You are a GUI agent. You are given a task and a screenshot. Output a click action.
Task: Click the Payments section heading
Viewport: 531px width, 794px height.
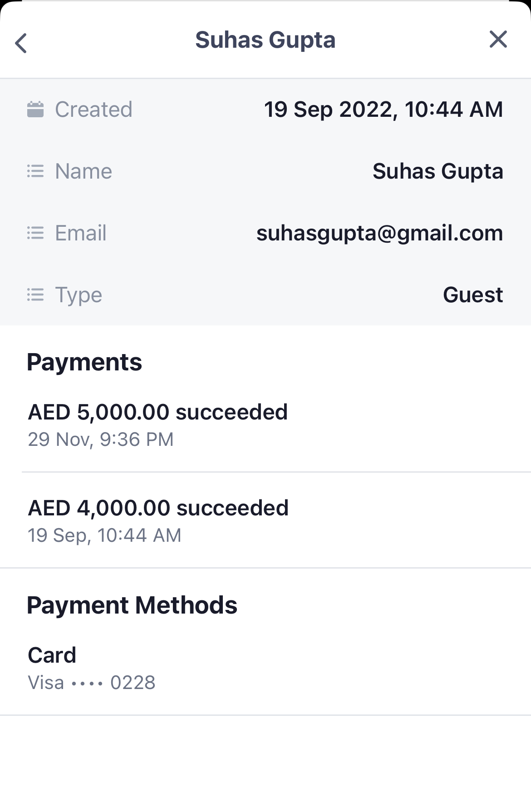(84, 362)
